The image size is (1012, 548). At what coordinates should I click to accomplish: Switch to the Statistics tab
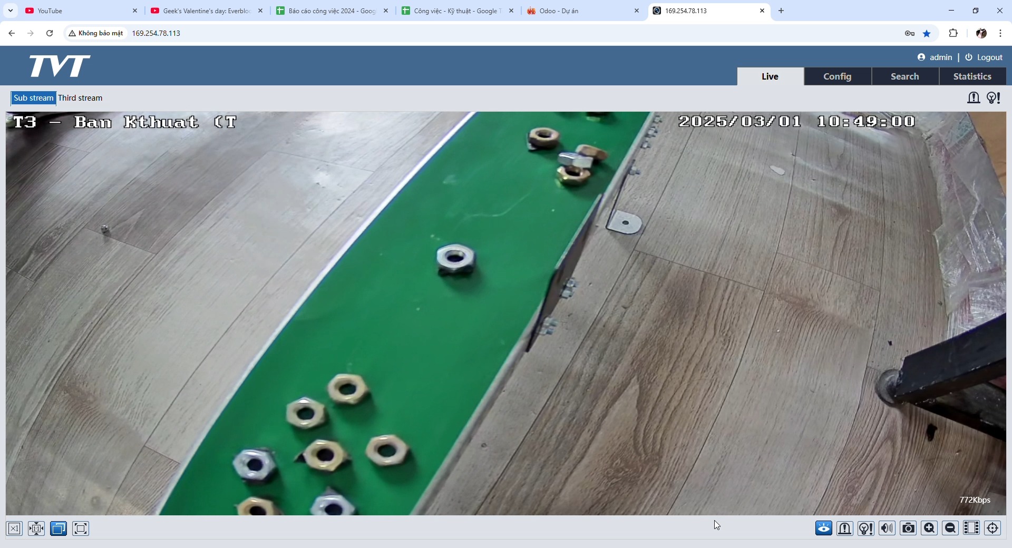pos(972,76)
